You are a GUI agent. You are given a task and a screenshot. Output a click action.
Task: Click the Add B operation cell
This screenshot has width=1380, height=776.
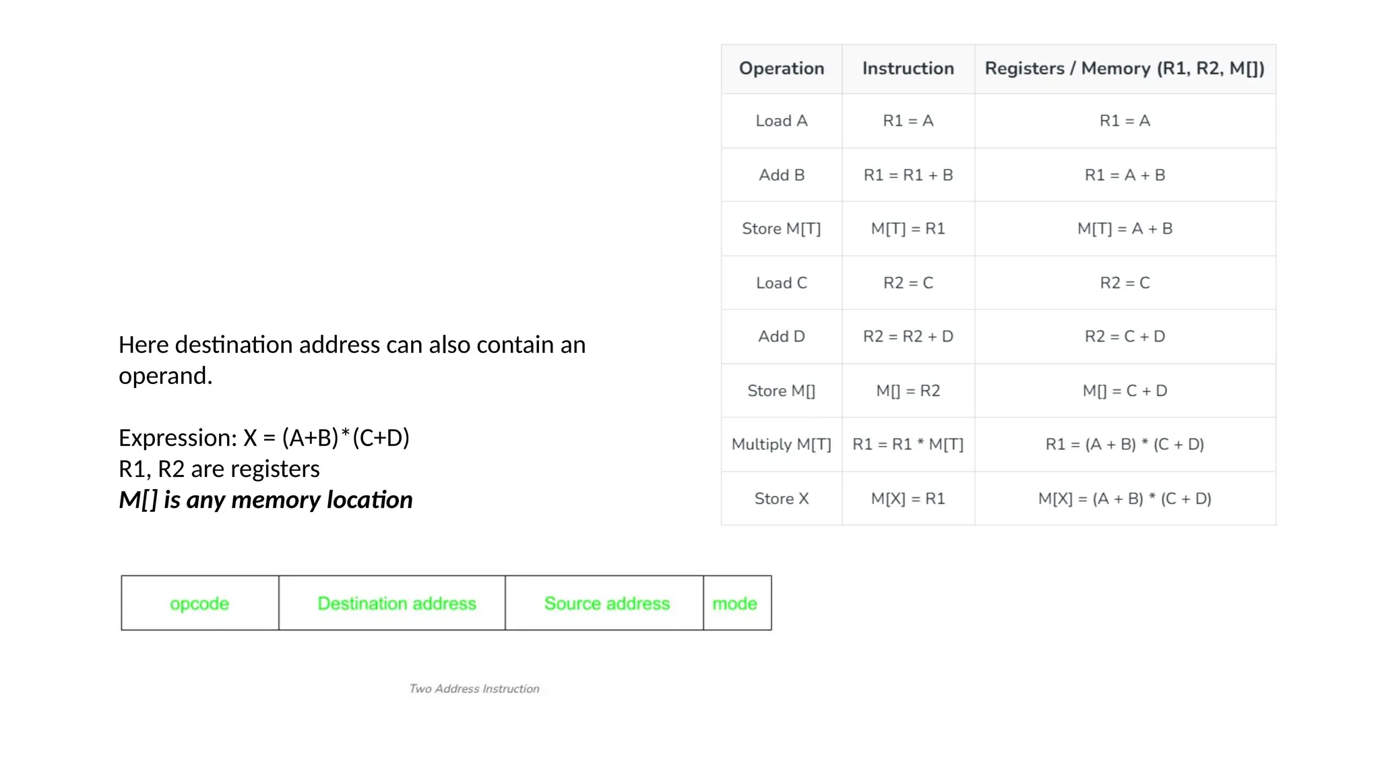point(782,175)
